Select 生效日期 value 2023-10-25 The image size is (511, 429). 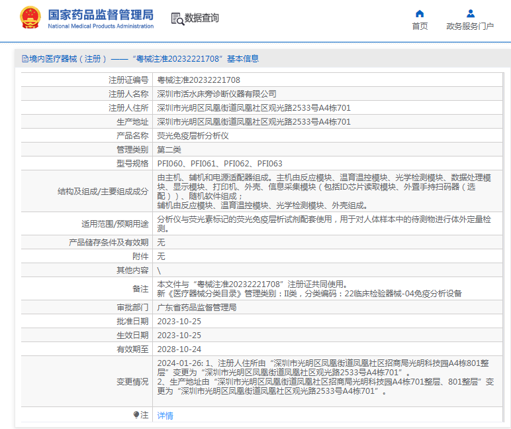[x=179, y=336]
